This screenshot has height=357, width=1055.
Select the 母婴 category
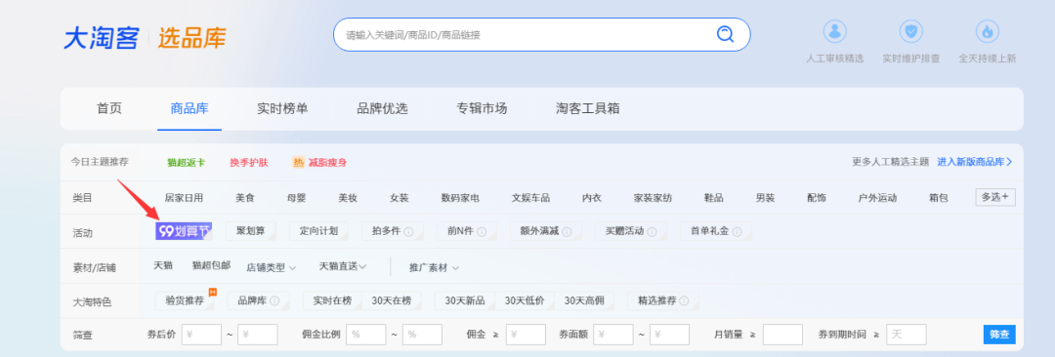297,198
